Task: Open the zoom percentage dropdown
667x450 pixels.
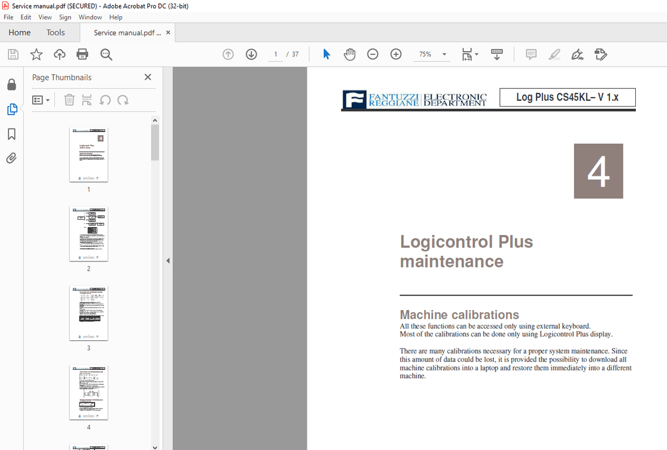Action: pos(444,54)
